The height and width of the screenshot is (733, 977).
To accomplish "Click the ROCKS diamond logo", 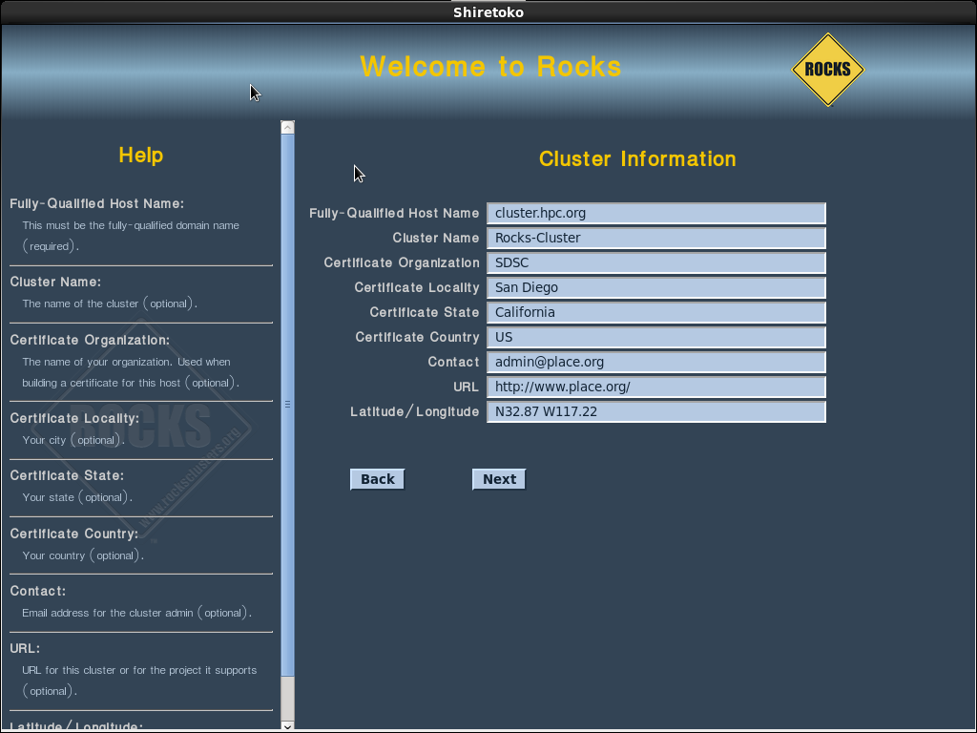I will (x=827, y=69).
